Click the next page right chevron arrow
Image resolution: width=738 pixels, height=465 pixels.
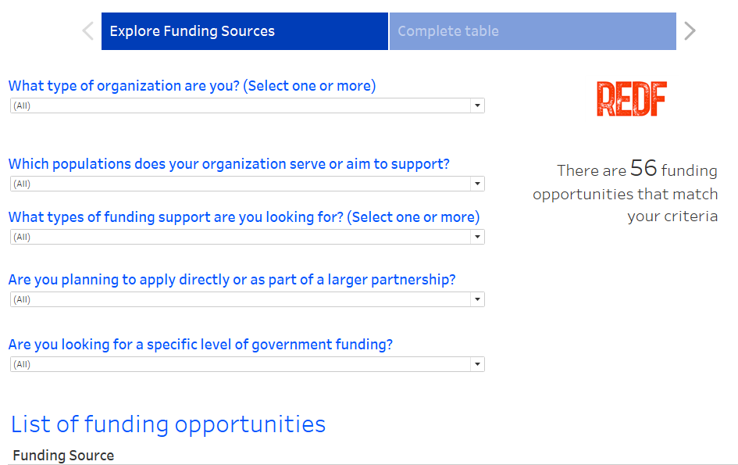pos(690,31)
